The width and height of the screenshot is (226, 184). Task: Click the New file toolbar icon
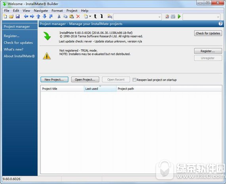(5, 16)
